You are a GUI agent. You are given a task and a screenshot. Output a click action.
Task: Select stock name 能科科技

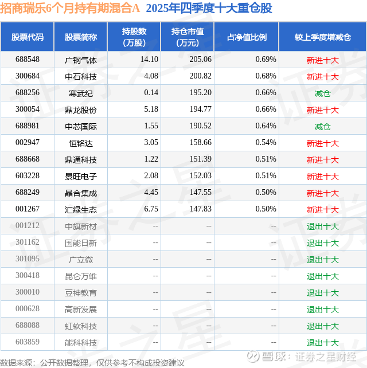coord(81,343)
